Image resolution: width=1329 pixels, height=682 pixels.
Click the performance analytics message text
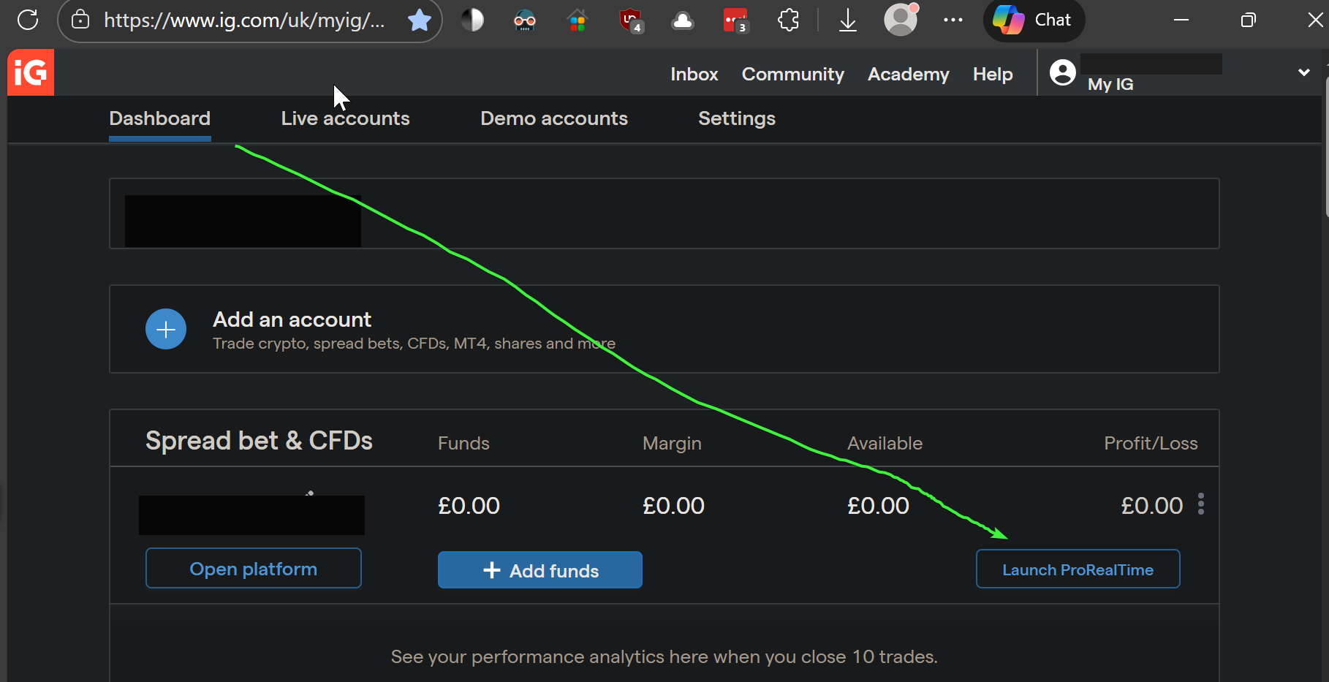664,657
